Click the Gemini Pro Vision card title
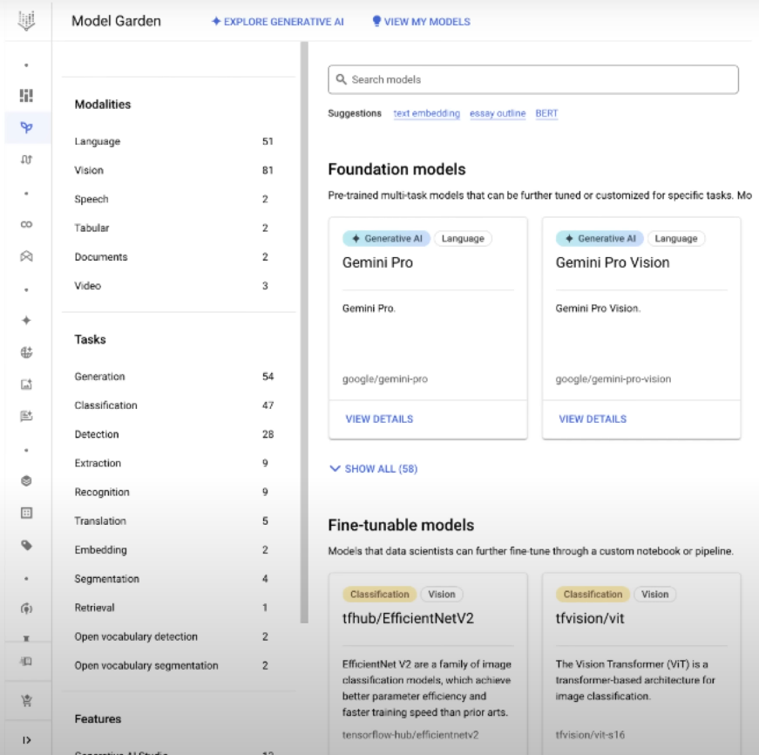Viewport: 759px width, 755px height. tap(613, 262)
